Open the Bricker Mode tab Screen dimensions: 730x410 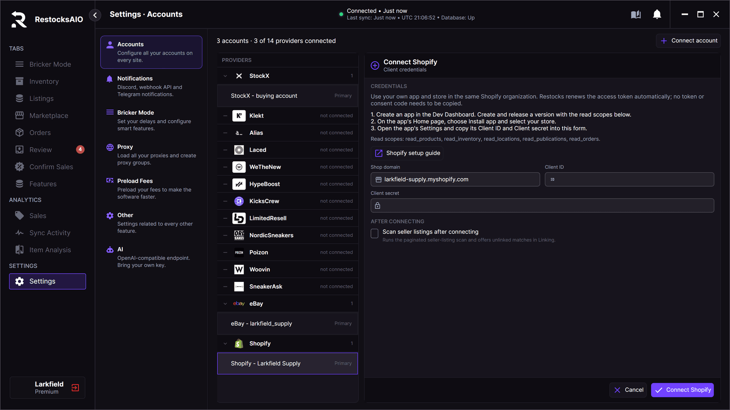point(47,64)
